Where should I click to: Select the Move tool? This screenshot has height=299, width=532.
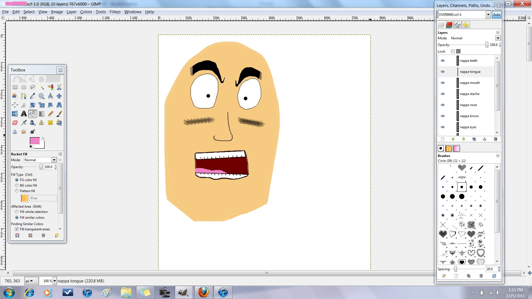coord(59,96)
